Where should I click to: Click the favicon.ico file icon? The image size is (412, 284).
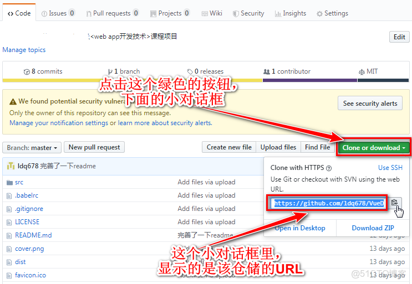(x=9, y=275)
